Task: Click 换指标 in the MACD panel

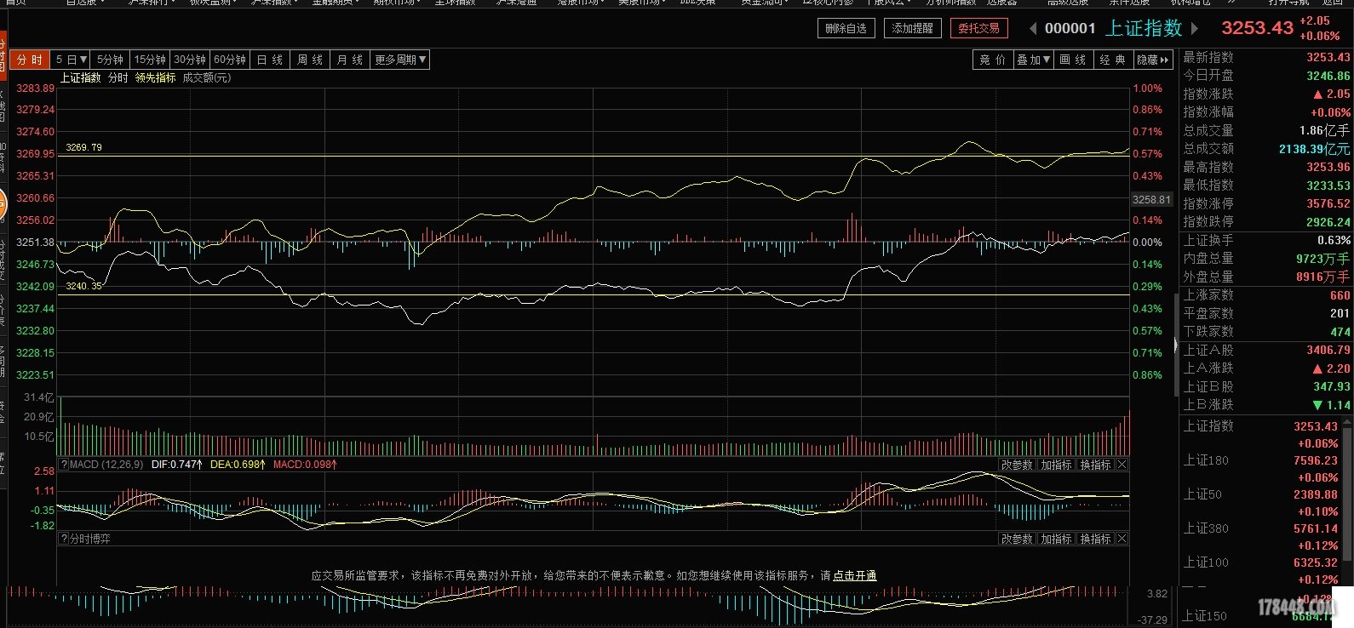Action: pos(1095,465)
